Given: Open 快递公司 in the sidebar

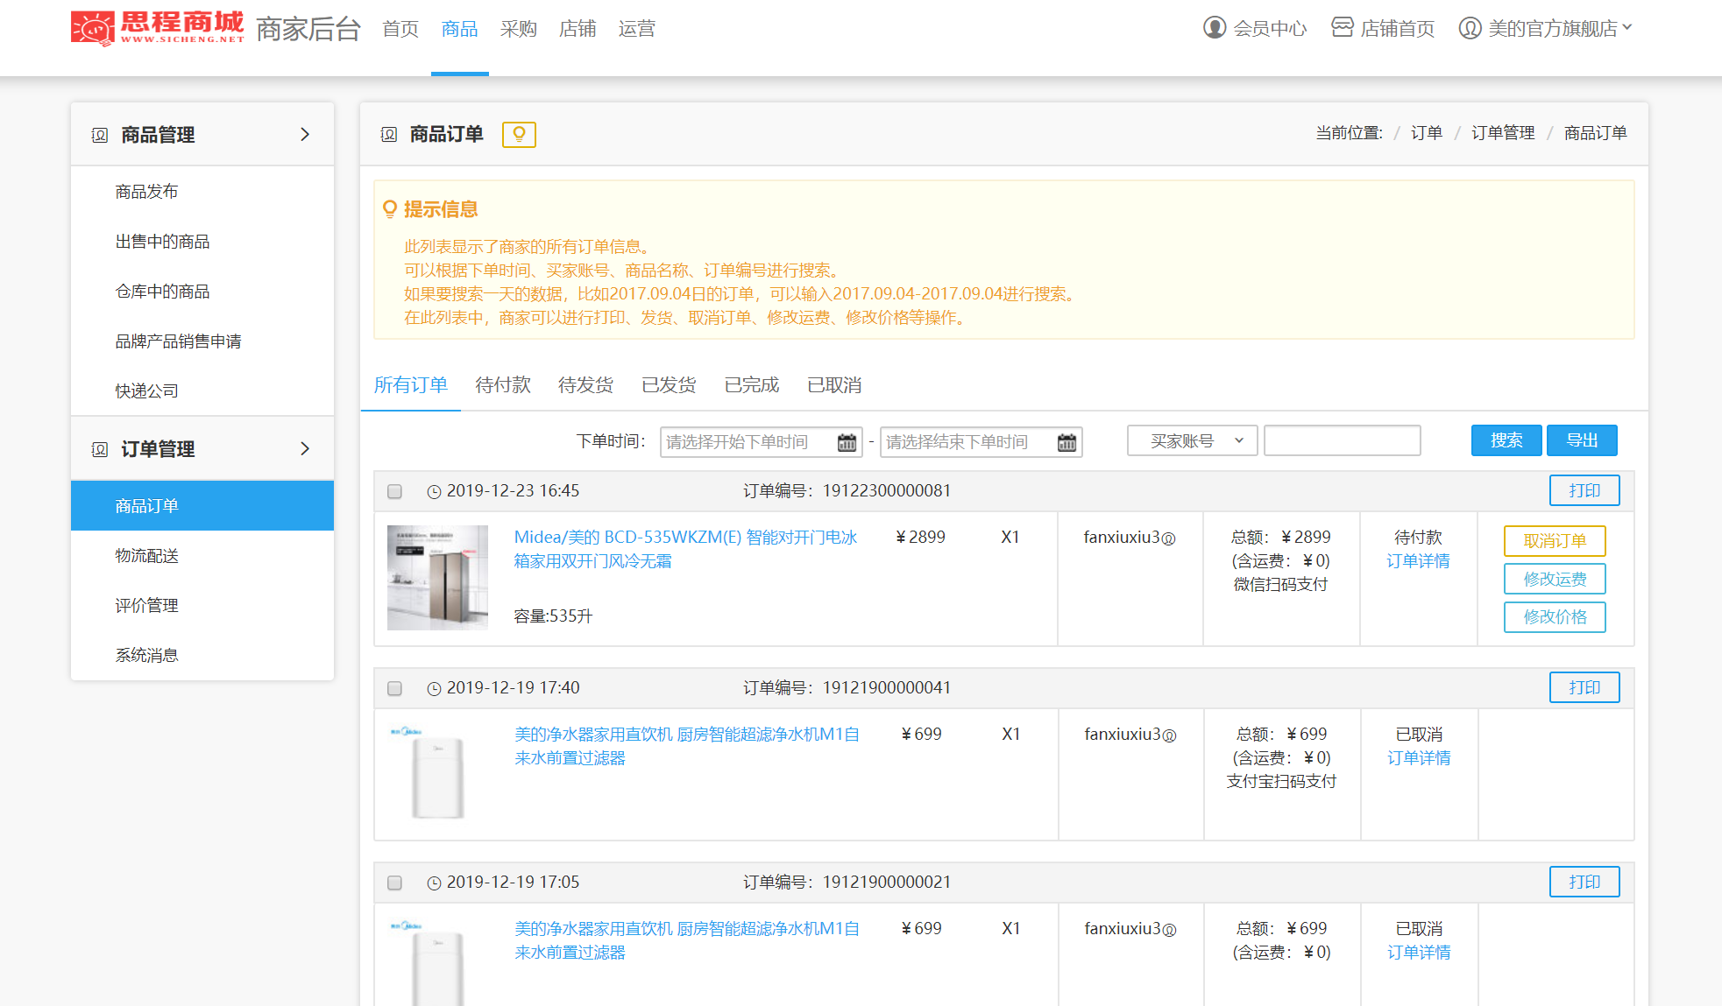Looking at the screenshot, I should [147, 391].
